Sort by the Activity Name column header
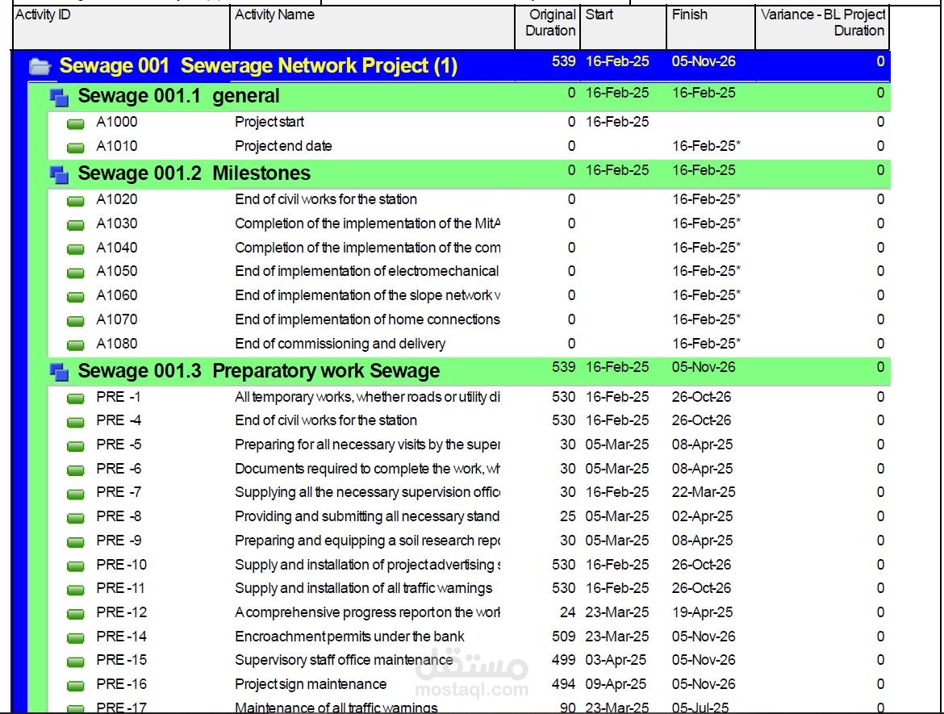 coord(372,27)
